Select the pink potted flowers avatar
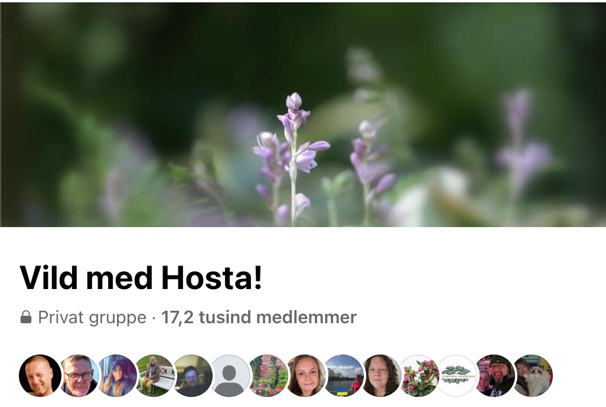 tap(421, 376)
